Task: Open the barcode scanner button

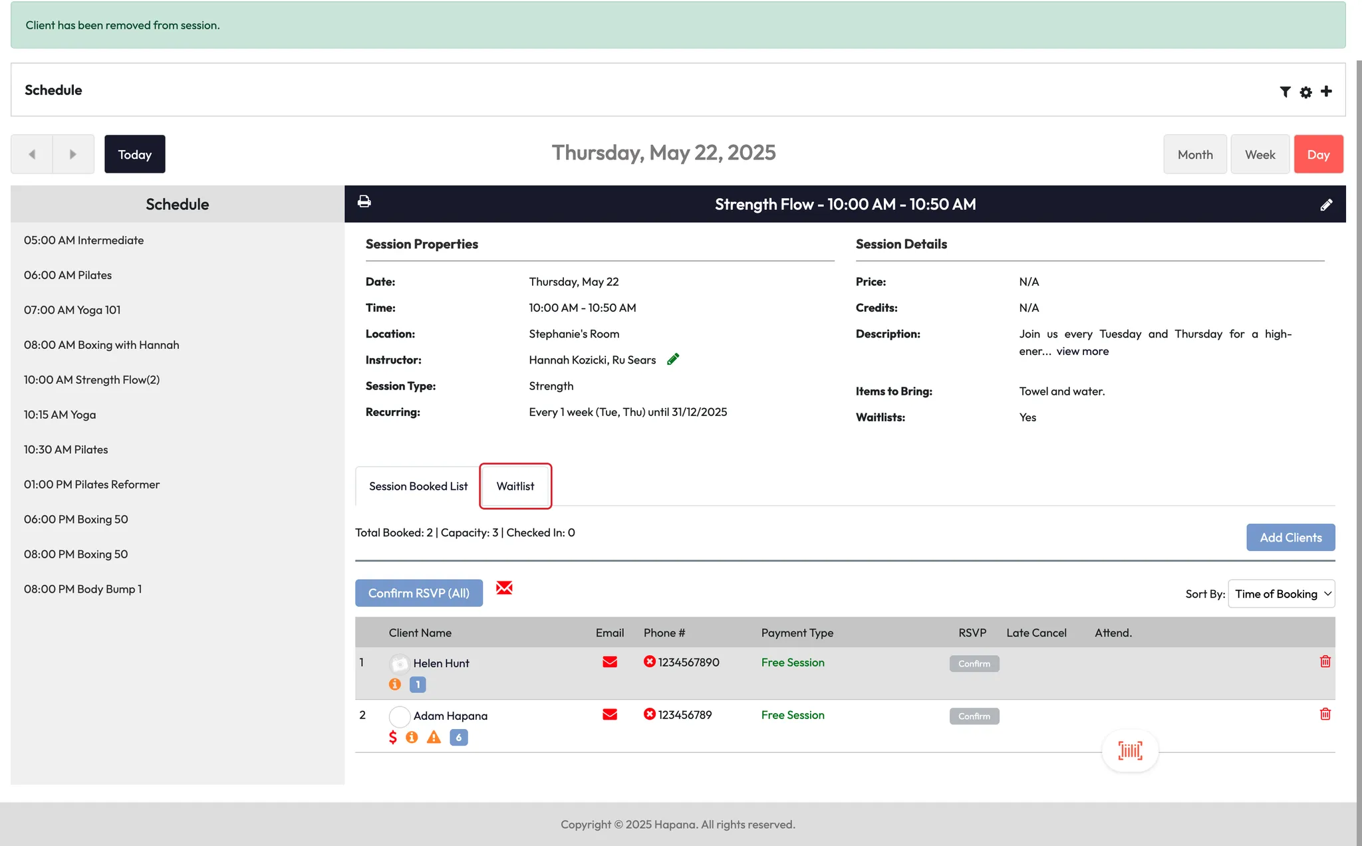Action: pyautogui.click(x=1130, y=751)
